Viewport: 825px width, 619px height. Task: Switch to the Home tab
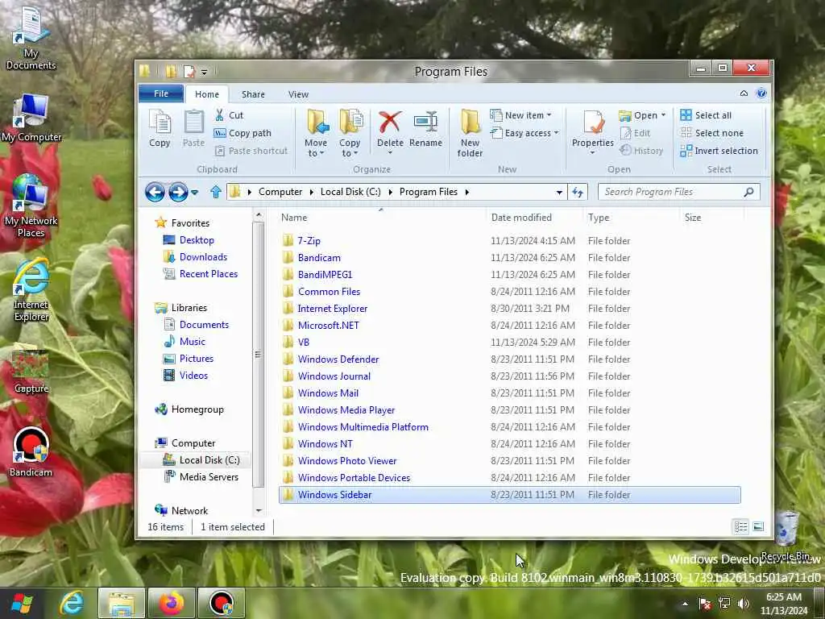[x=207, y=94]
